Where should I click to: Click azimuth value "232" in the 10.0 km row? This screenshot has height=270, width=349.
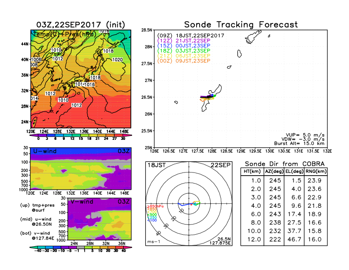275,231
